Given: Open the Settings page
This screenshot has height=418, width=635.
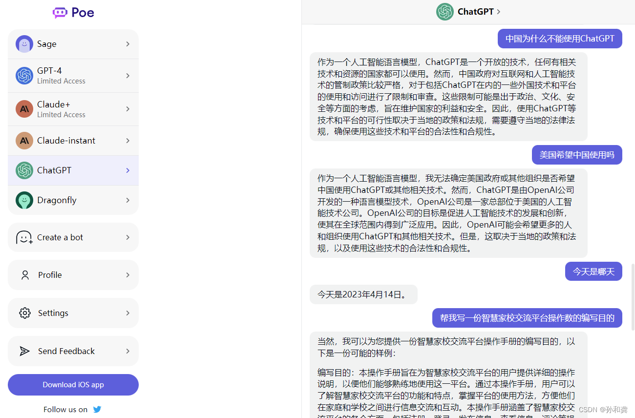Looking at the screenshot, I should pyautogui.click(x=73, y=313).
